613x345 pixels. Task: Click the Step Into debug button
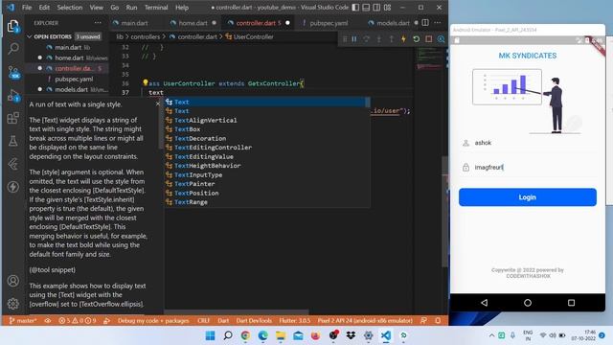(379, 39)
